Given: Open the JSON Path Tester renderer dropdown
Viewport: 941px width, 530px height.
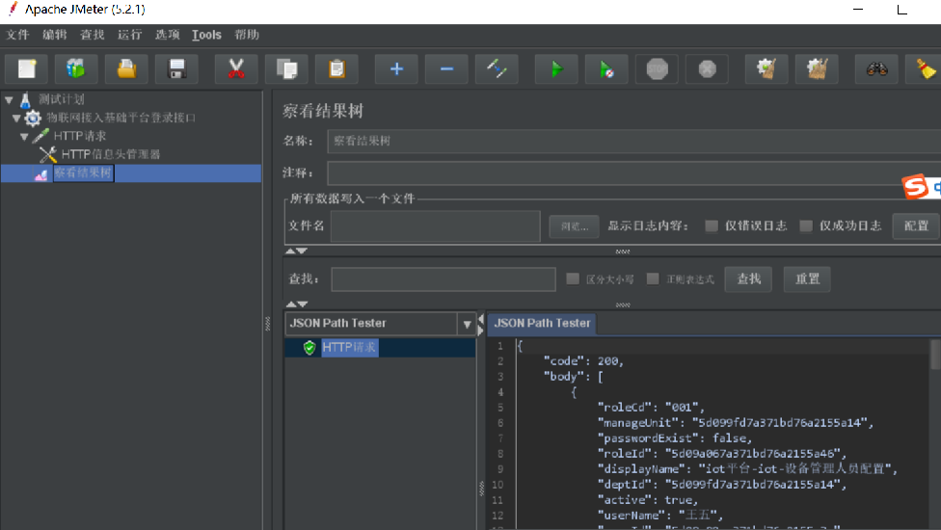Looking at the screenshot, I should point(467,324).
